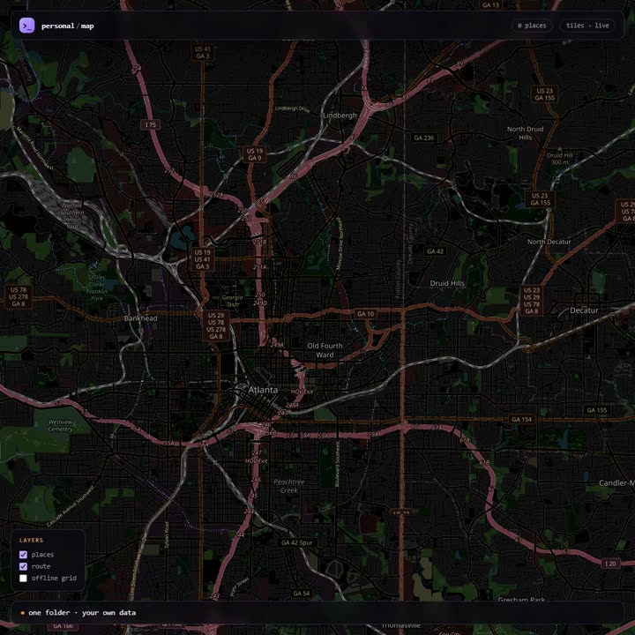Click the Westview Cemetery label
The image size is (635, 635).
click(x=60, y=426)
